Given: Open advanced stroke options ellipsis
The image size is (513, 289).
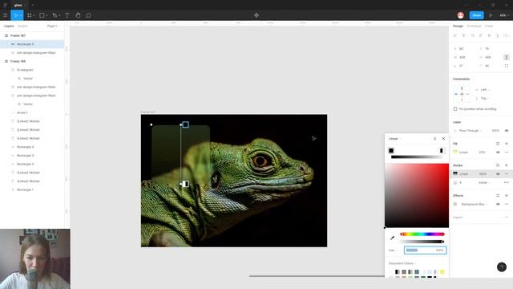Looking at the screenshot, I should tap(507, 182).
